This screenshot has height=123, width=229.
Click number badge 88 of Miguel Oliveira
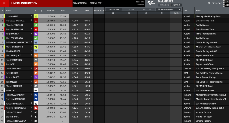pos(36,86)
